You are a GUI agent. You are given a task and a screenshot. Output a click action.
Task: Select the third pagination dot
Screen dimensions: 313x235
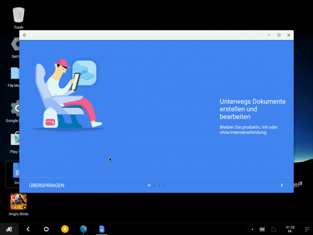(x=159, y=185)
